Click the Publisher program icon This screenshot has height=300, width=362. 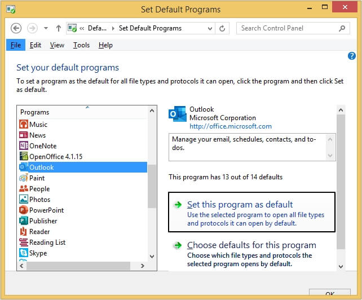click(x=24, y=221)
